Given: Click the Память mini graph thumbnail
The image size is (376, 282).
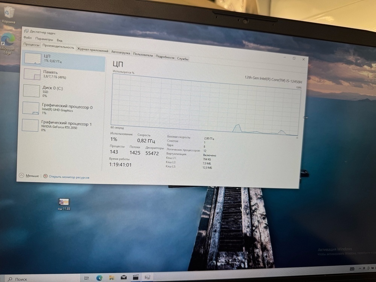Looking at the screenshot, I should click(32, 74).
